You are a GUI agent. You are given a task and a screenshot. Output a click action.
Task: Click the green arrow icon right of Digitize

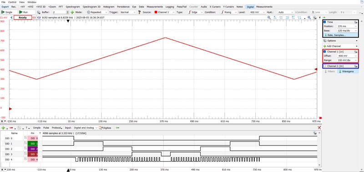[x=118, y=128]
